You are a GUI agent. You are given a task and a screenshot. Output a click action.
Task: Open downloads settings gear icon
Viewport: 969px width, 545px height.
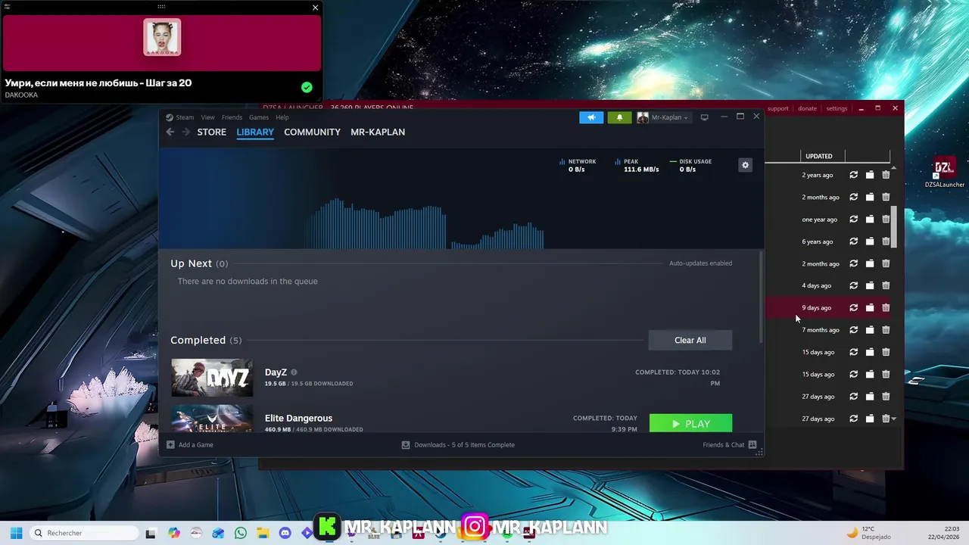click(x=745, y=165)
